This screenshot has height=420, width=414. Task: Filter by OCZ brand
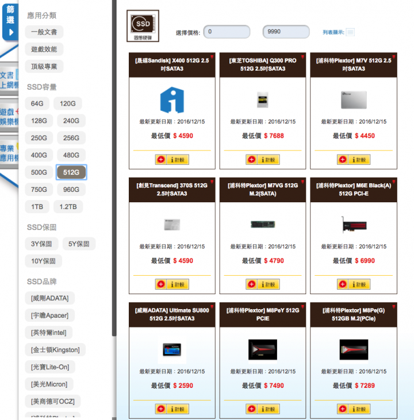pos(52,402)
